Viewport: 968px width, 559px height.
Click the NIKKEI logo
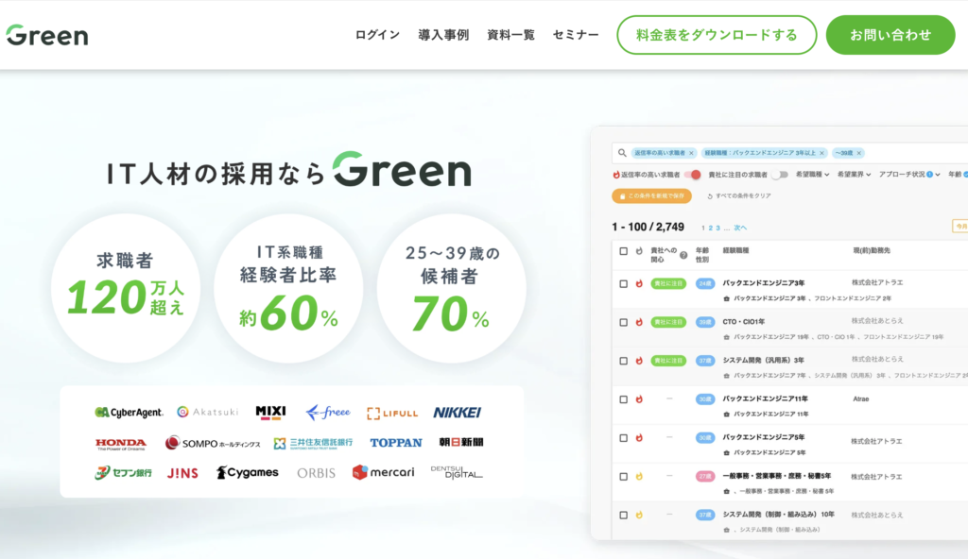click(x=457, y=412)
